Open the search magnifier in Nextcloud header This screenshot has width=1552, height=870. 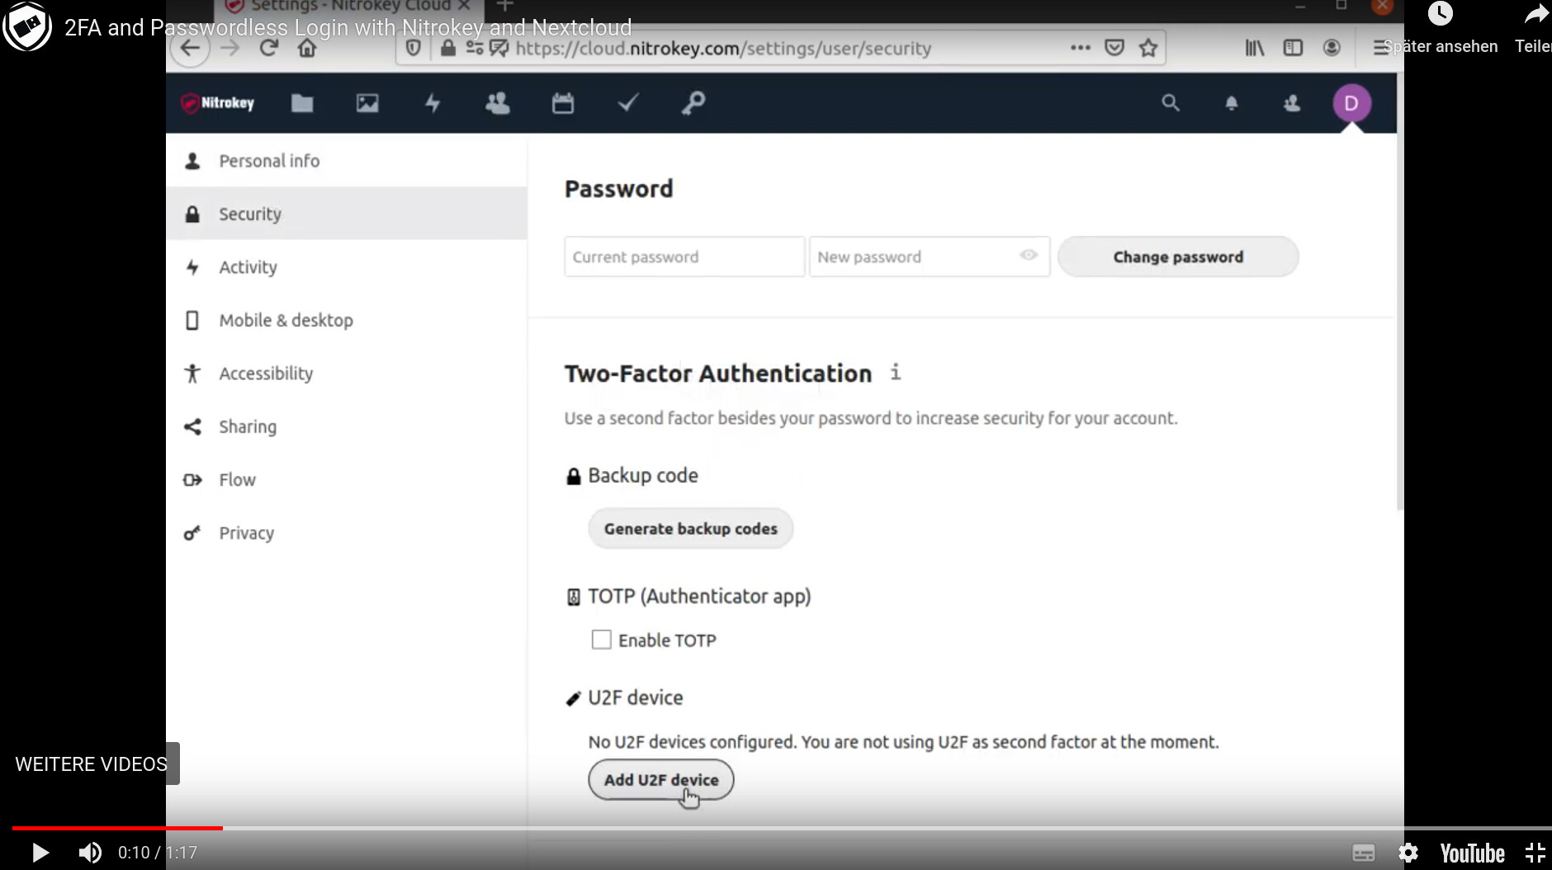coord(1171,103)
